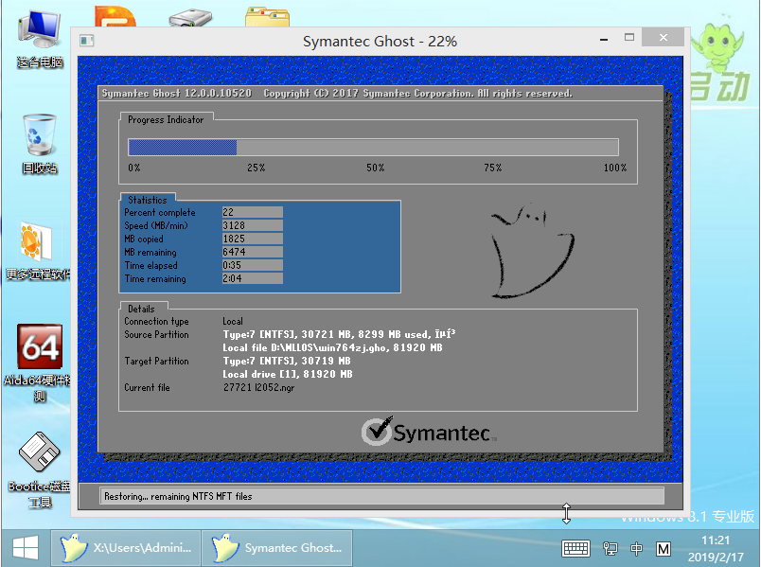The width and height of the screenshot is (761, 567).
Task: Click the Symantec checkmark logo
Action: point(376,433)
